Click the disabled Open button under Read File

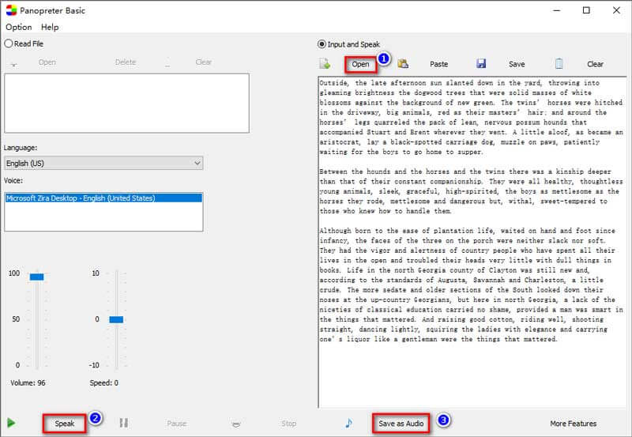(x=47, y=62)
